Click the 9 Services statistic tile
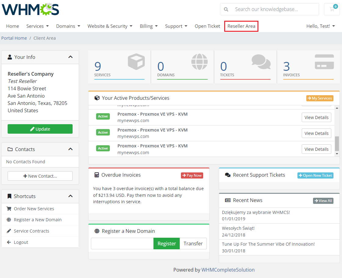Image resolution: width=342 pixels, height=278 pixels. pyautogui.click(x=119, y=67)
